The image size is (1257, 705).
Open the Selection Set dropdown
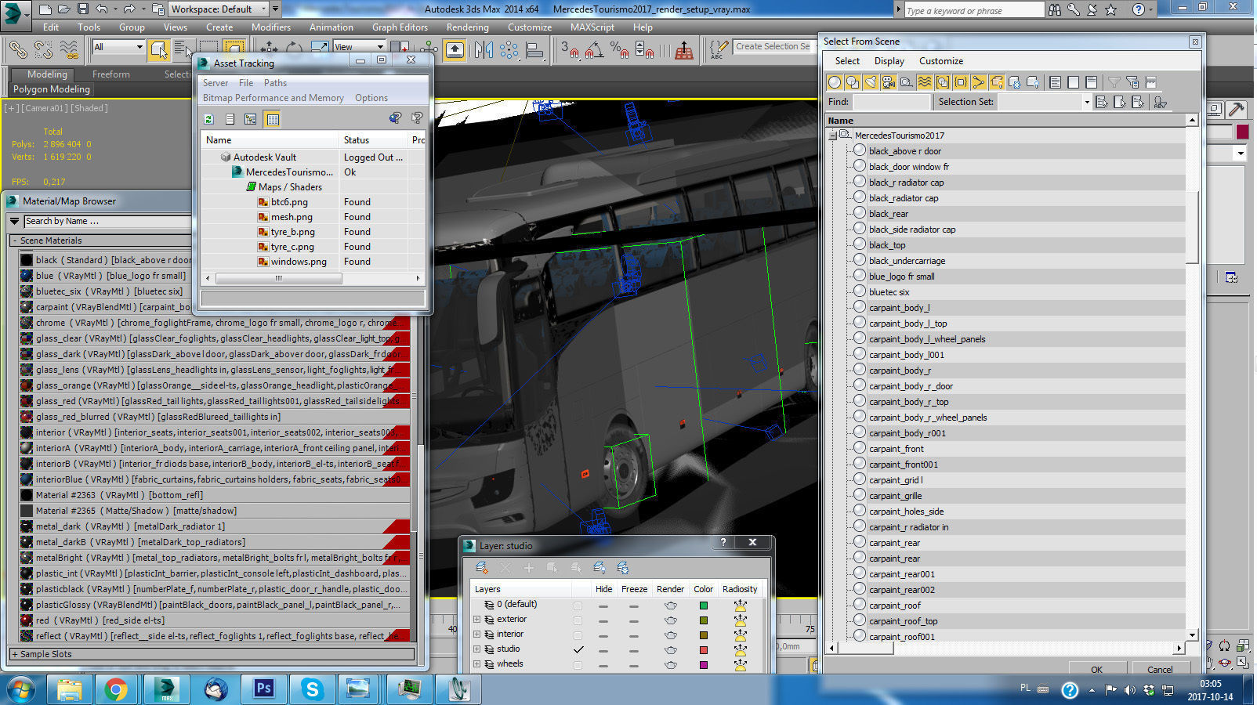point(1087,102)
